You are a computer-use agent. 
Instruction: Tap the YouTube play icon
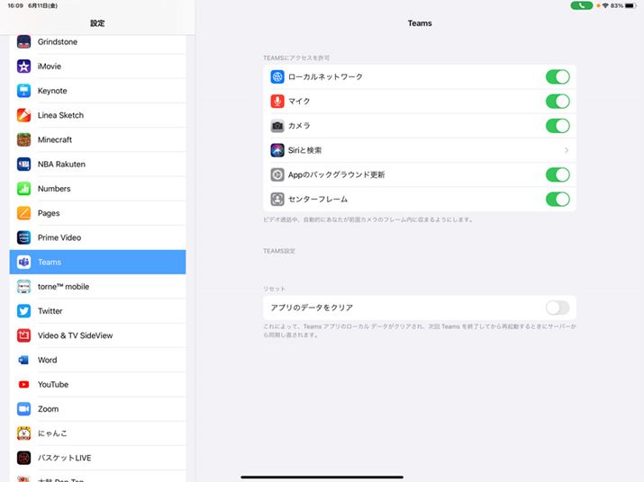pyautogui.click(x=23, y=384)
